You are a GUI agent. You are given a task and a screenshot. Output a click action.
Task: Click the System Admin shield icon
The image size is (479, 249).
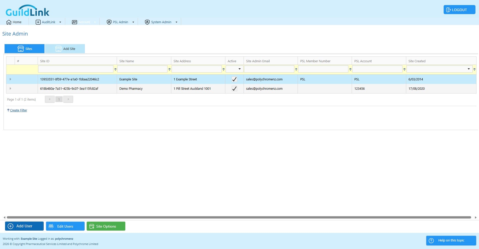[x=147, y=22]
